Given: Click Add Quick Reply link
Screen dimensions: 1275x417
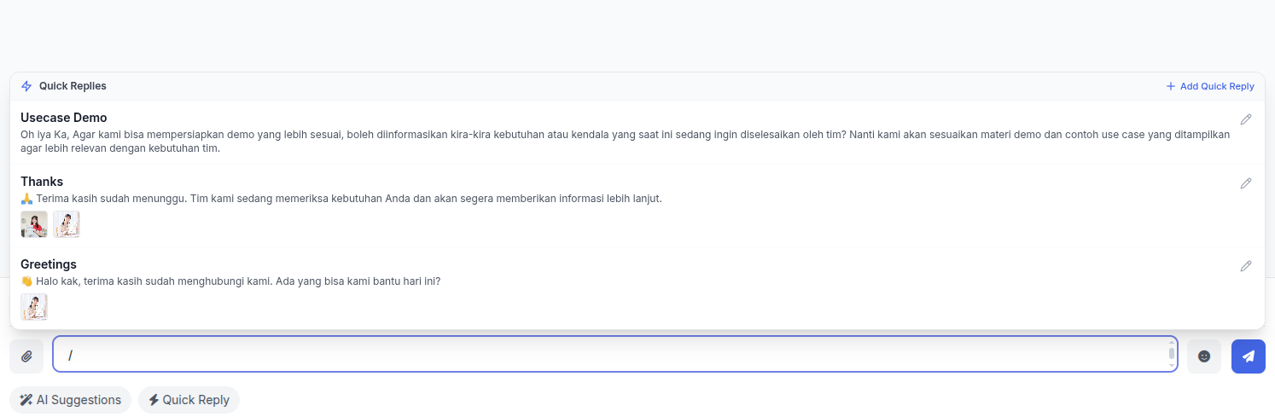Looking at the screenshot, I should (x=1209, y=86).
